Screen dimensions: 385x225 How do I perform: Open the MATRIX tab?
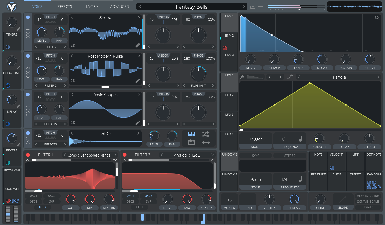[92, 6]
